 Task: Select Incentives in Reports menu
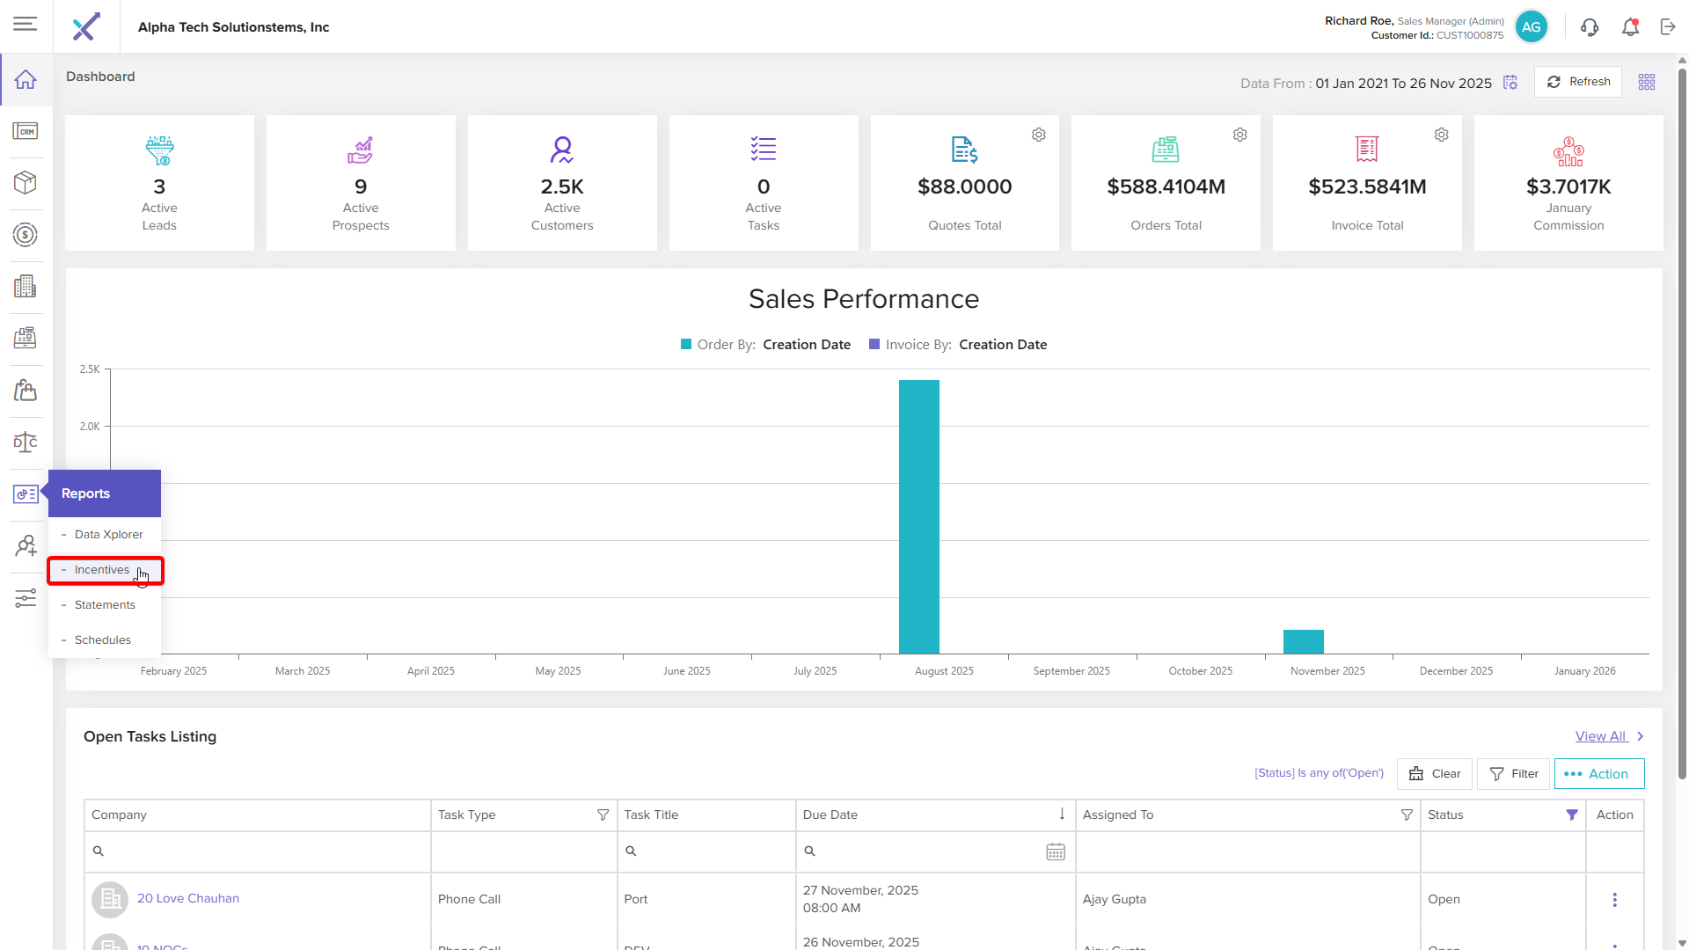pos(102,570)
